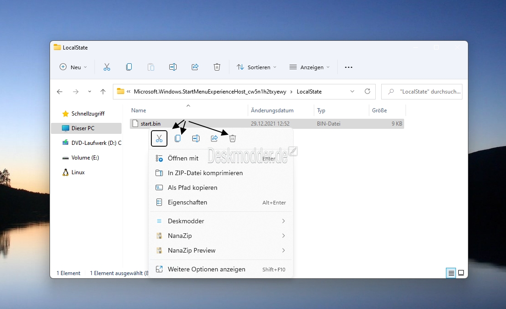Switch to details view in status bar
The width and height of the screenshot is (506, 309).
451,273
